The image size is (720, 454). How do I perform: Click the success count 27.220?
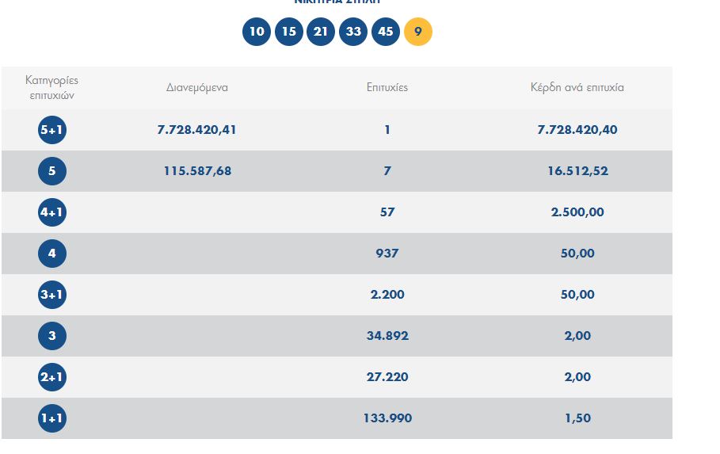(x=387, y=377)
